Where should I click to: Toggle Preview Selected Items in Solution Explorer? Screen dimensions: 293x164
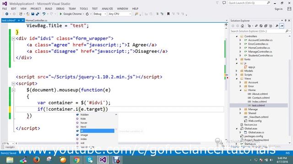[x=282, y=26]
